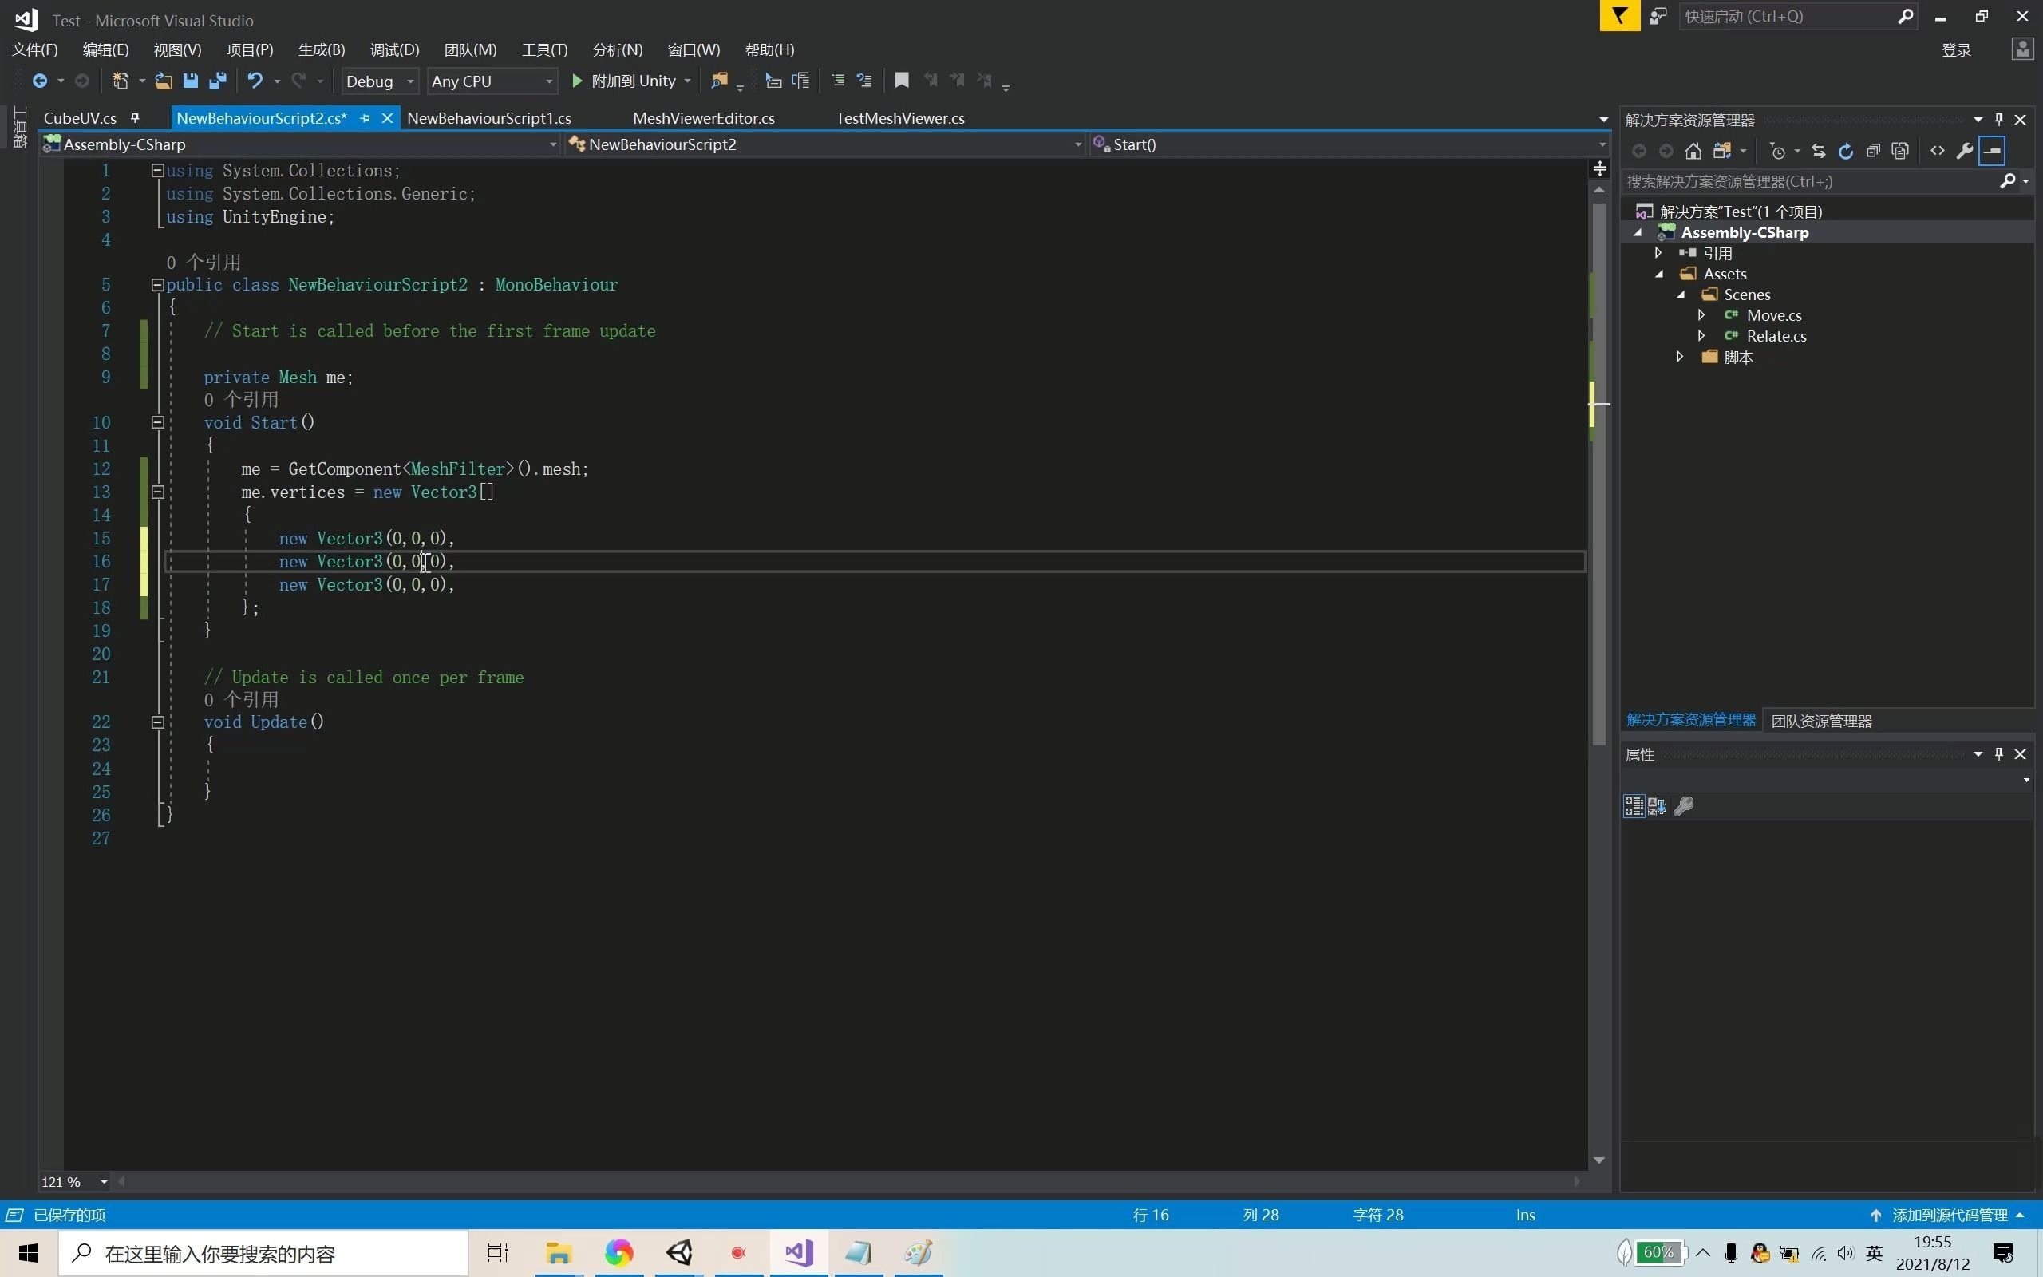
Task: Open the Assembly-CSharp project dropdown
Action: pos(301,144)
